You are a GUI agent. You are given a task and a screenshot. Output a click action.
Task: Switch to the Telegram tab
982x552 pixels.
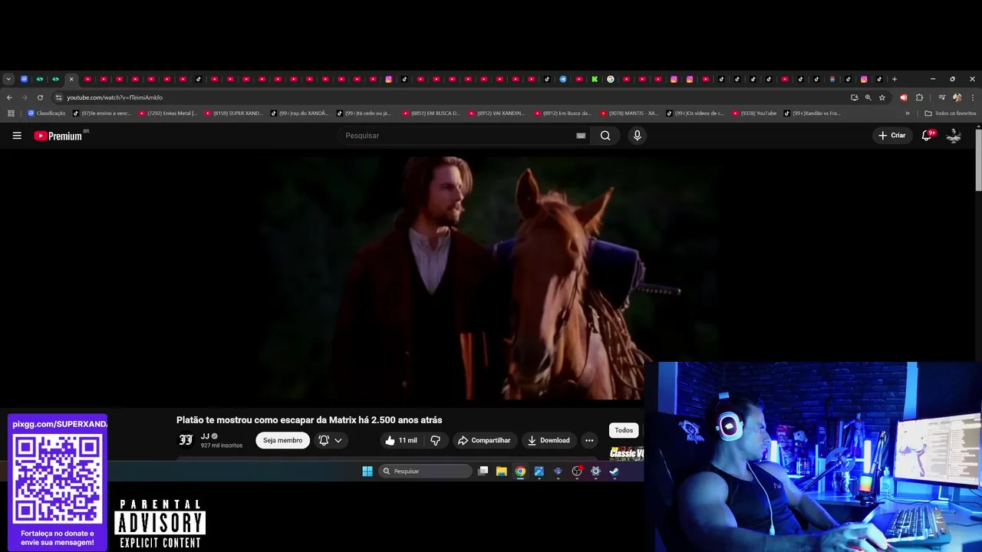point(563,79)
